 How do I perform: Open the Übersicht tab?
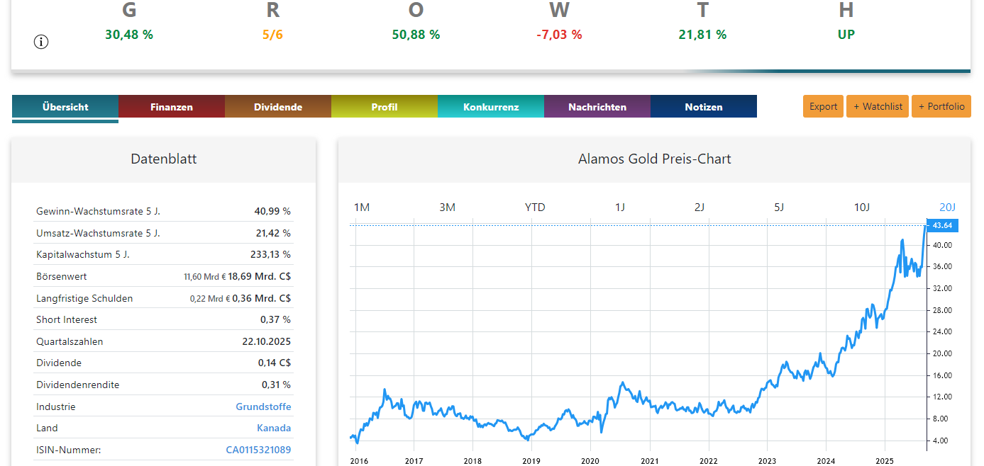(x=65, y=107)
